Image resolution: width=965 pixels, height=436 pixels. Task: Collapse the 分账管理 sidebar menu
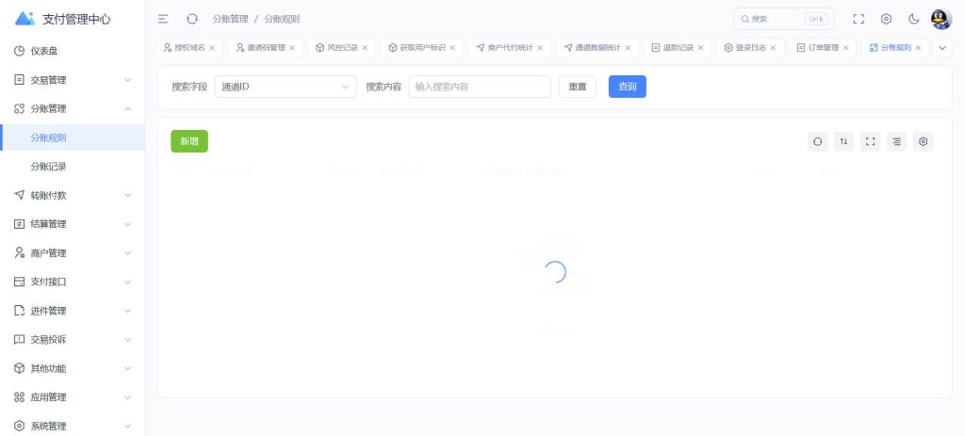(73, 109)
